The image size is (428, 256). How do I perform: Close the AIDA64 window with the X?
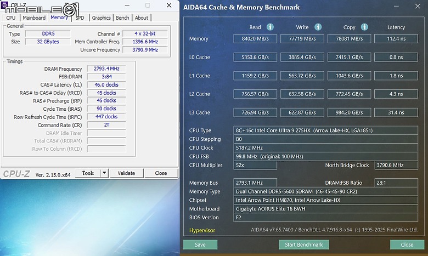point(418,6)
